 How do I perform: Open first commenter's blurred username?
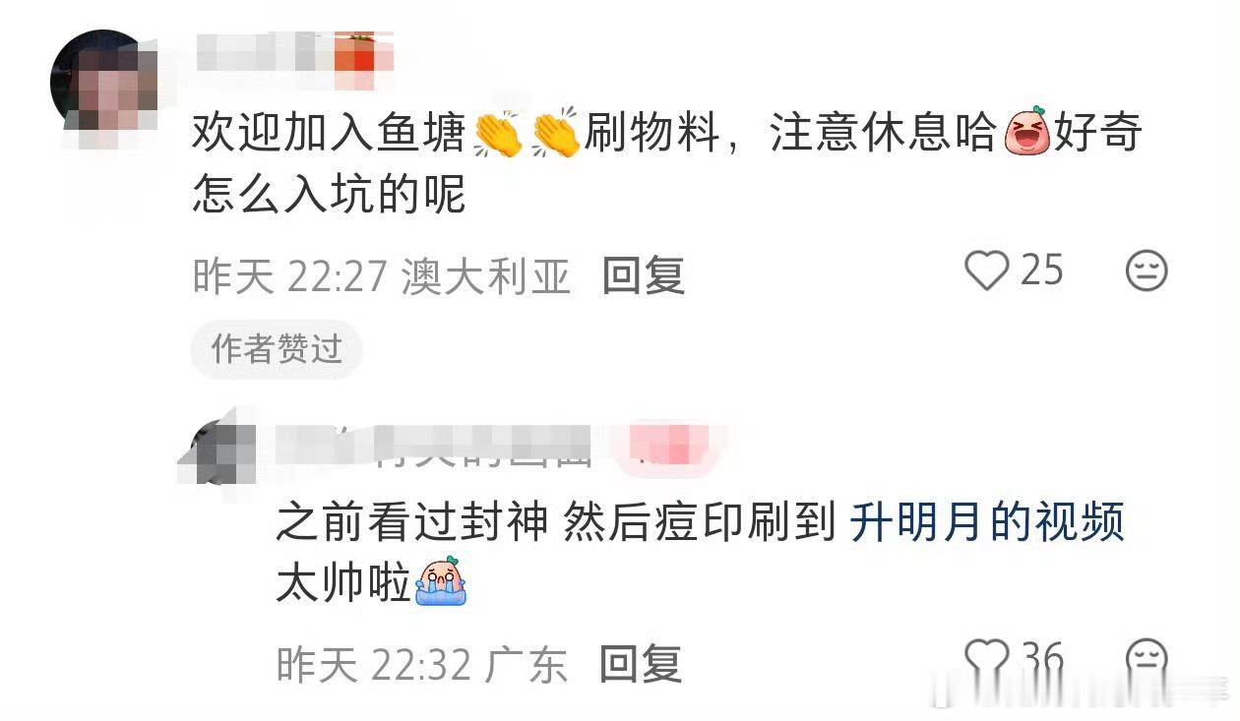[295, 51]
